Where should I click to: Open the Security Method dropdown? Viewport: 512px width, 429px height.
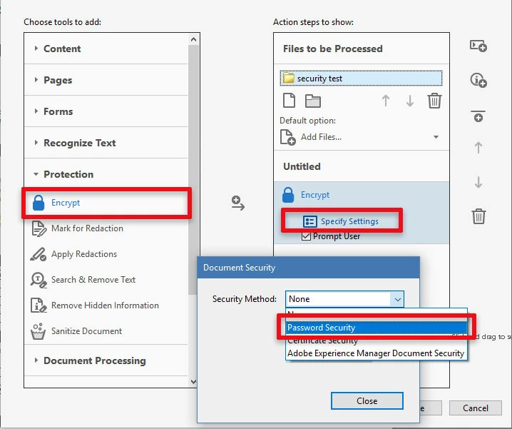pyautogui.click(x=344, y=299)
